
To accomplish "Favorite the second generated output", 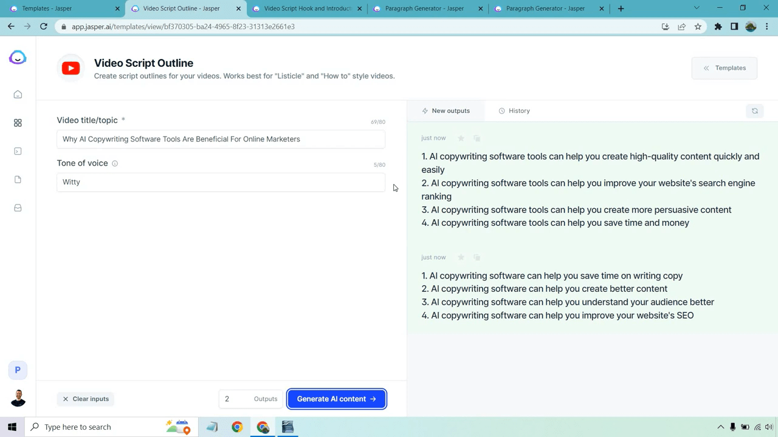I will pyautogui.click(x=461, y=257).
